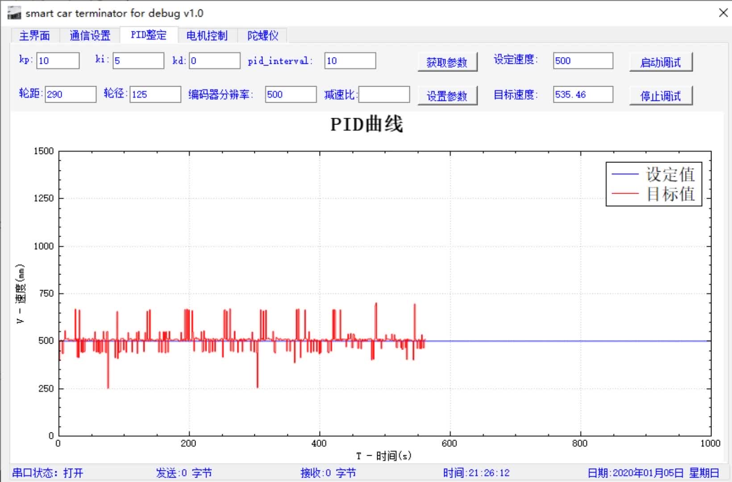Switch to the 主界面 tab
This screenshot has width=732, height=482.
pyautogui.click(x=35, y=35)
